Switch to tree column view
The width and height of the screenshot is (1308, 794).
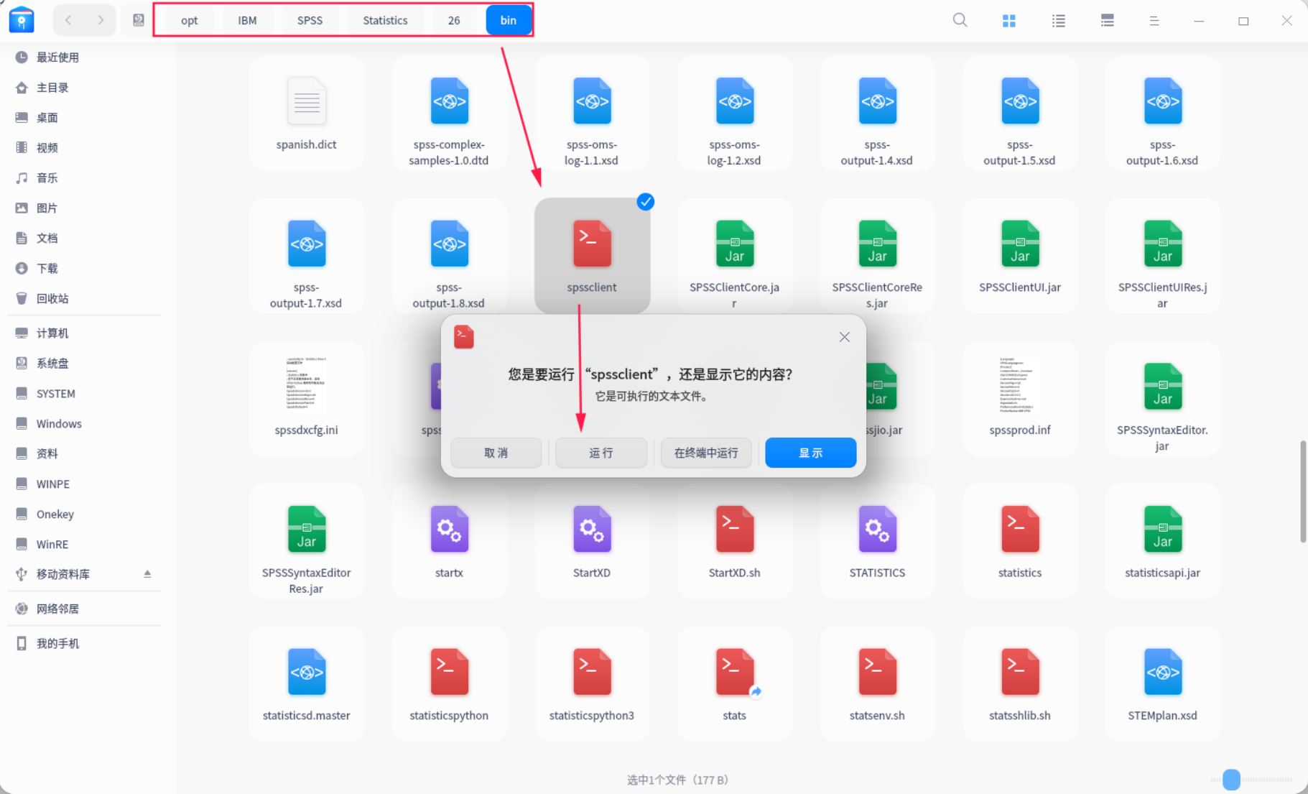pyautogui.click(x=1107, y=21)
